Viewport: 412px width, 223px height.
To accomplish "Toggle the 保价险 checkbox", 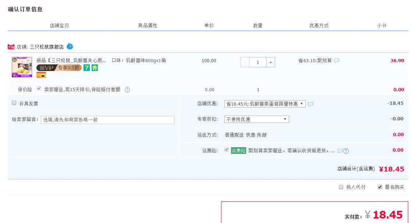I will click(39, 88).
